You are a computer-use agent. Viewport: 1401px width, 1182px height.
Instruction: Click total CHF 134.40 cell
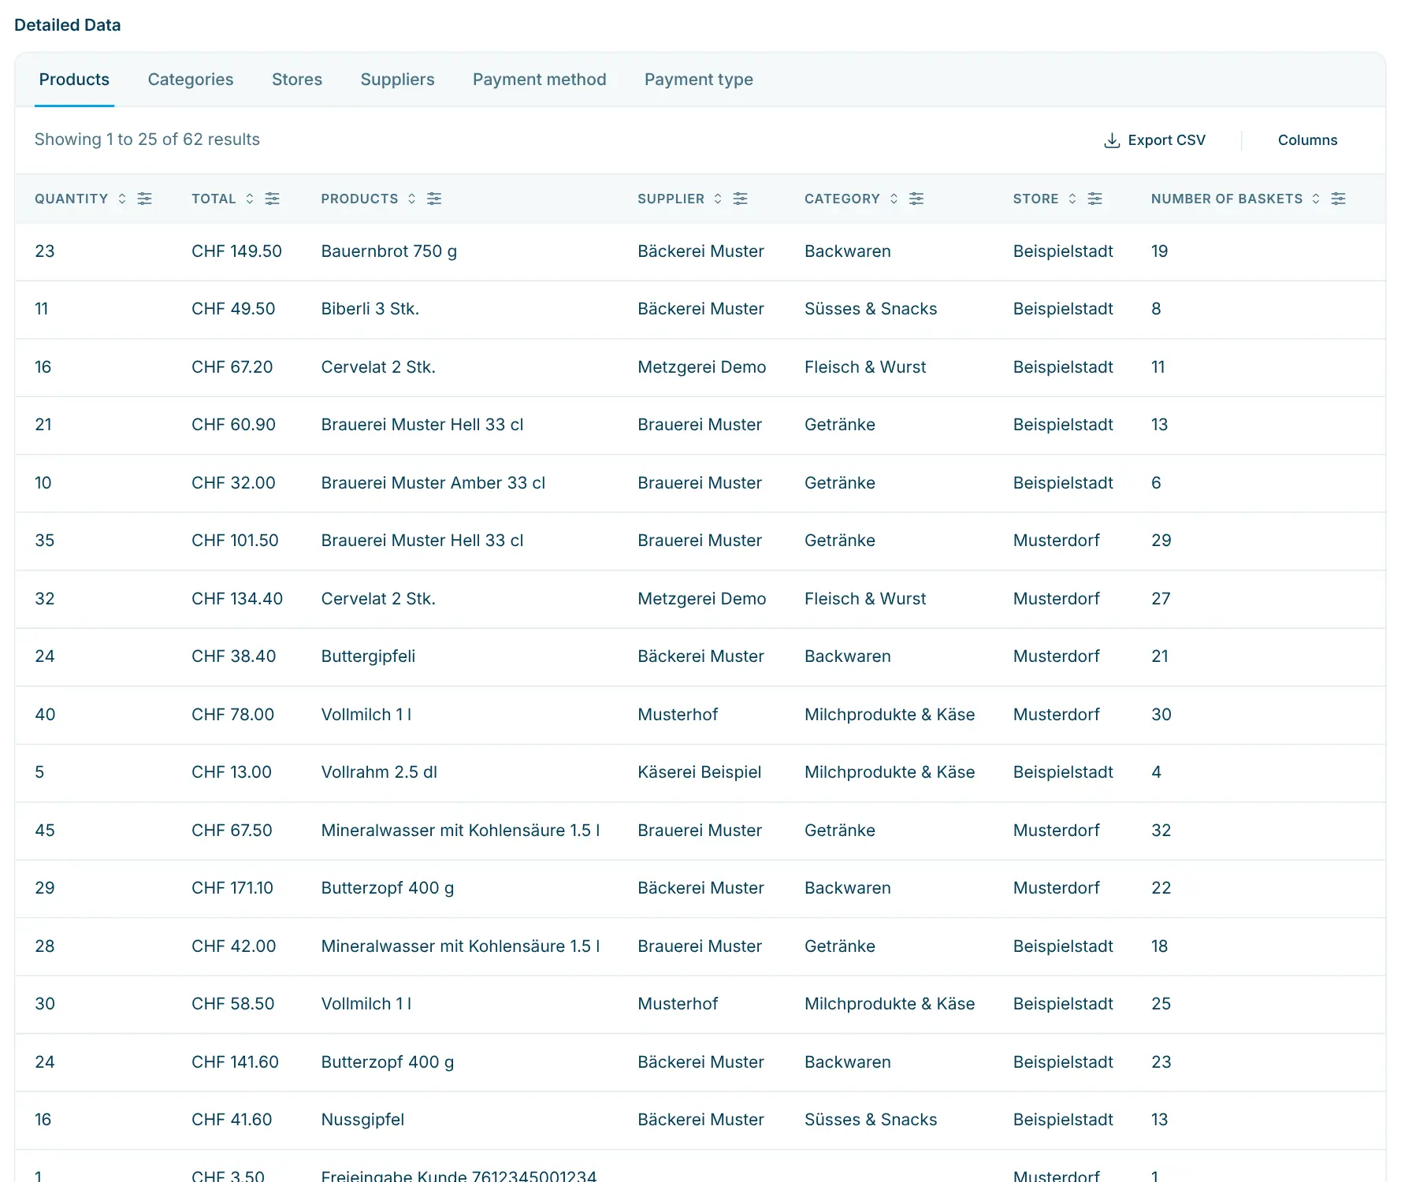point(237,599)
